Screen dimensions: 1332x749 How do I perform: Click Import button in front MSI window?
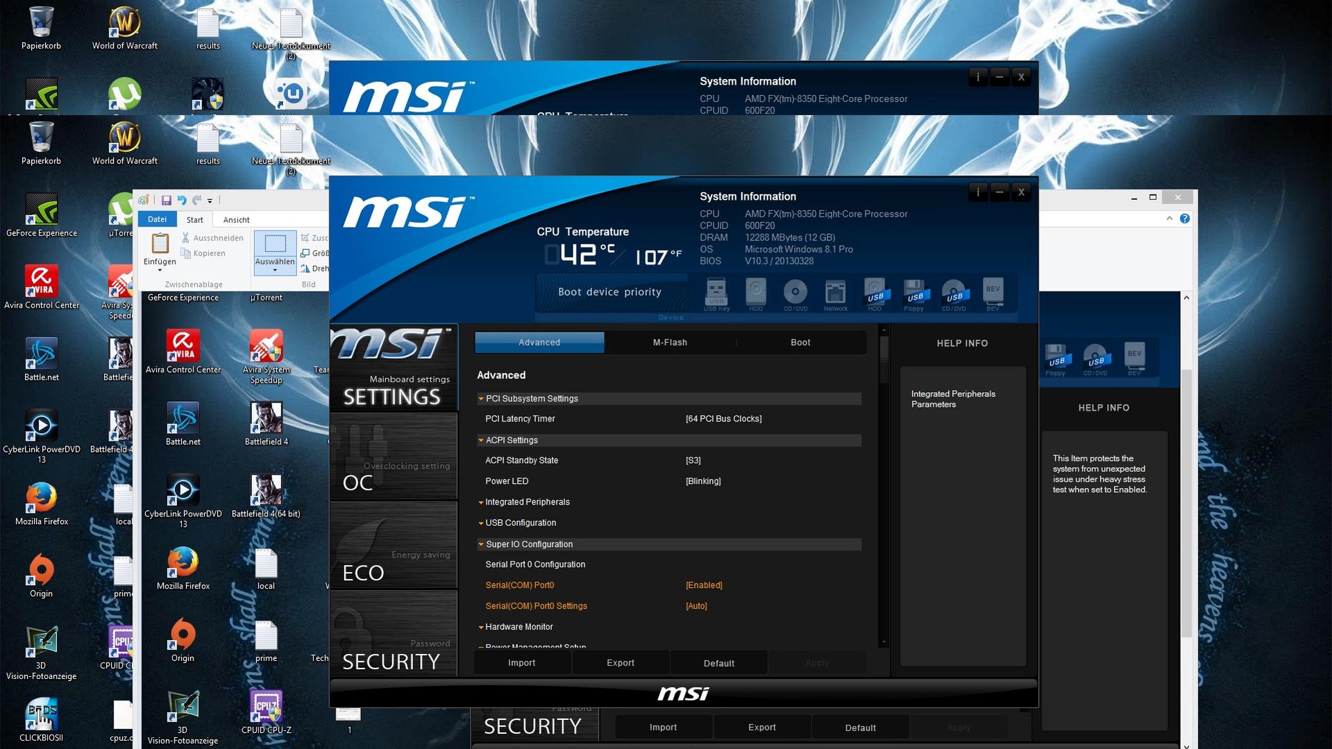click(522, 664)
